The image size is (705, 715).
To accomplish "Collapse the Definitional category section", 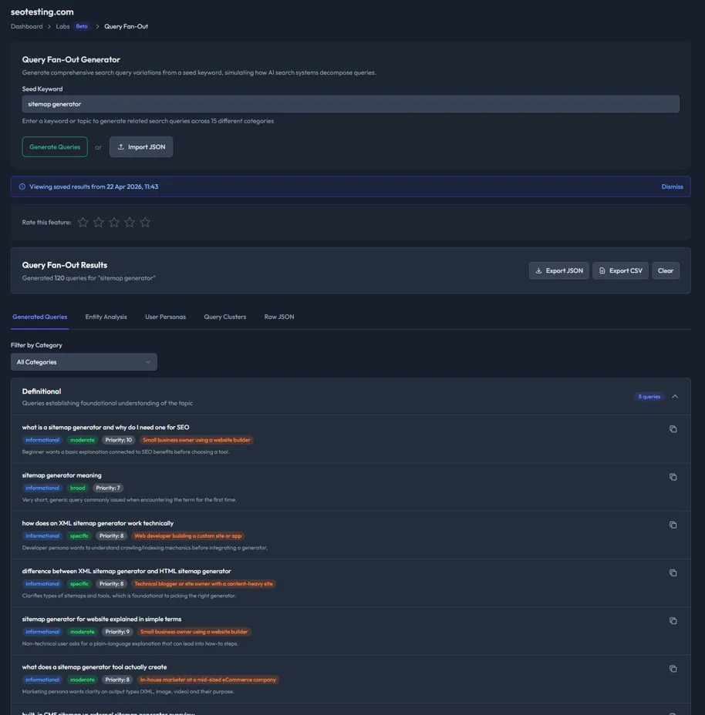I will pyautogui.click(x=675, y=396).
